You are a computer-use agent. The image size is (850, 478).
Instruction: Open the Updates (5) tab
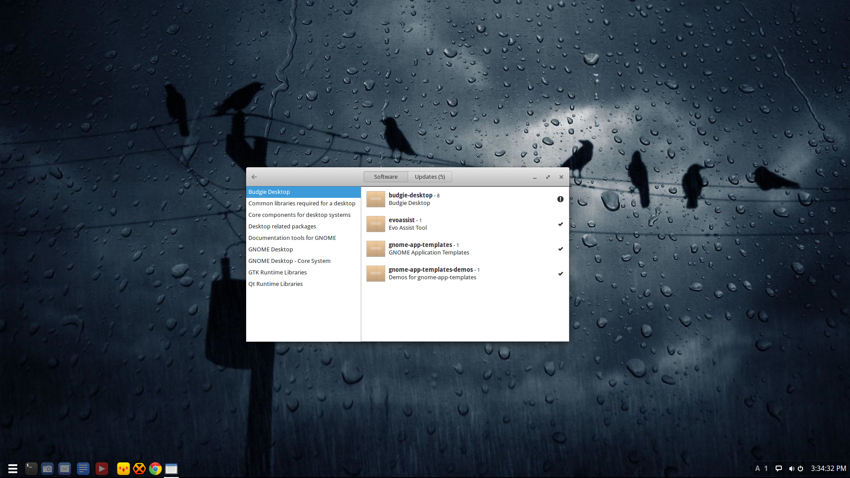pyautogui.click(x=429, y=177)
